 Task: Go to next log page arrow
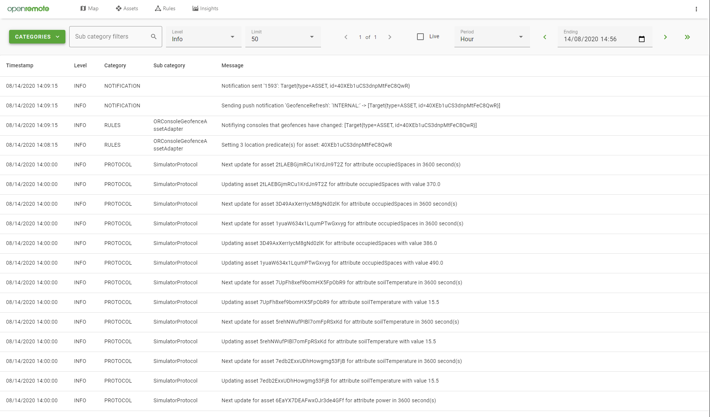[x=390, y=37]
